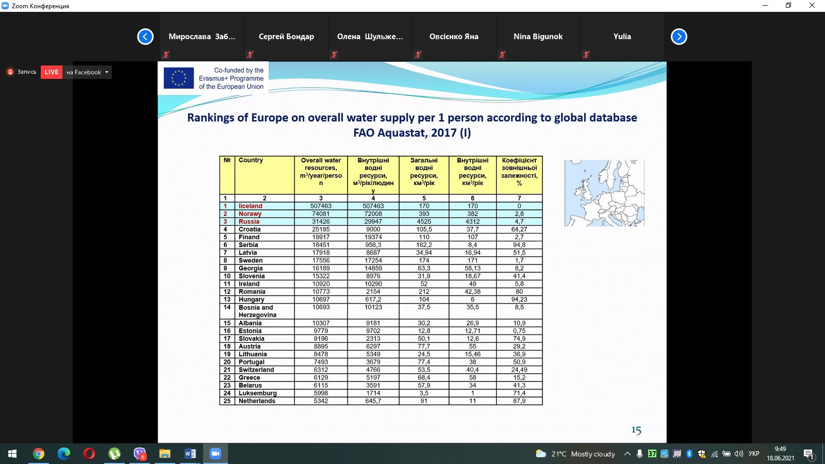Click the muted mic icon on Овсієнко Яна's tile
This screenshot has width=825, height=464.
tap(418, 54)
